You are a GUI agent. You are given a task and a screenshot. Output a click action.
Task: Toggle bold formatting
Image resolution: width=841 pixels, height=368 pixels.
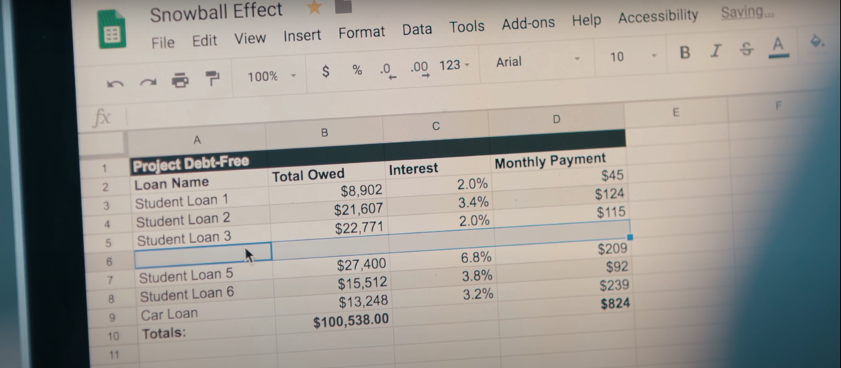click(685, 53)
